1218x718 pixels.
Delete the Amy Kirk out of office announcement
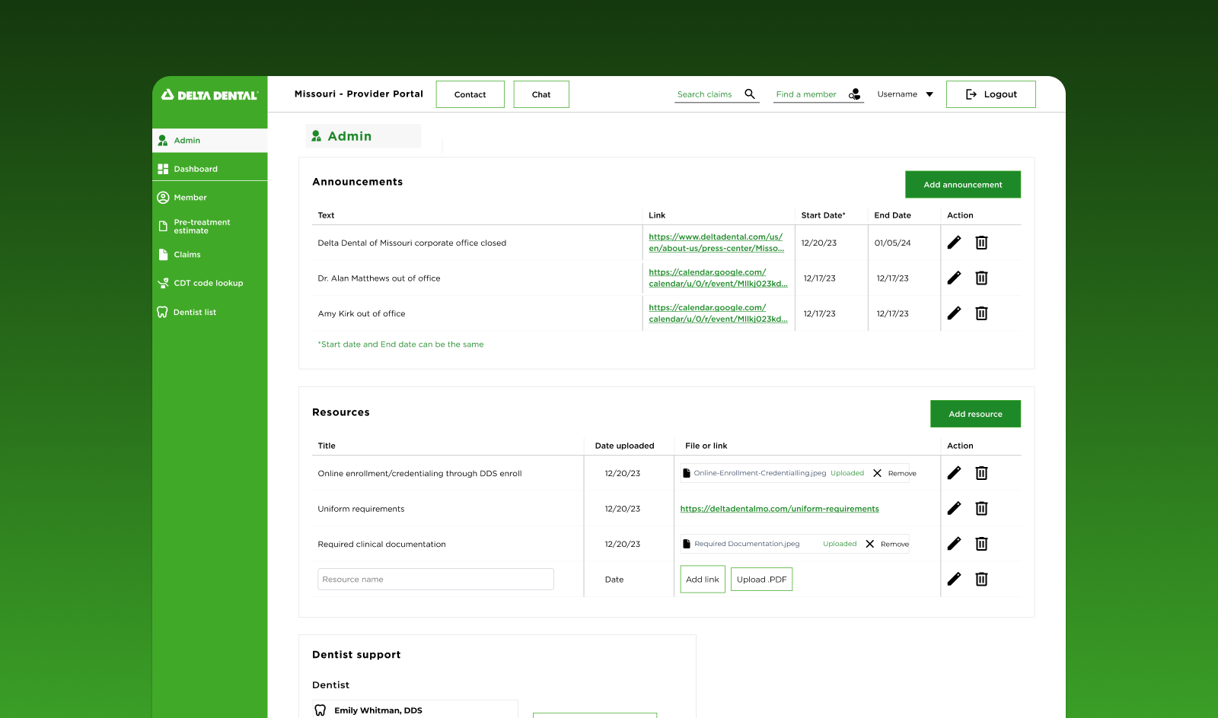(981, 313)
